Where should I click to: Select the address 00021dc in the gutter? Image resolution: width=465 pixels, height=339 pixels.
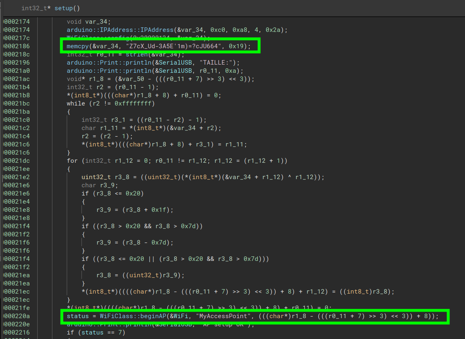(17, 161)
